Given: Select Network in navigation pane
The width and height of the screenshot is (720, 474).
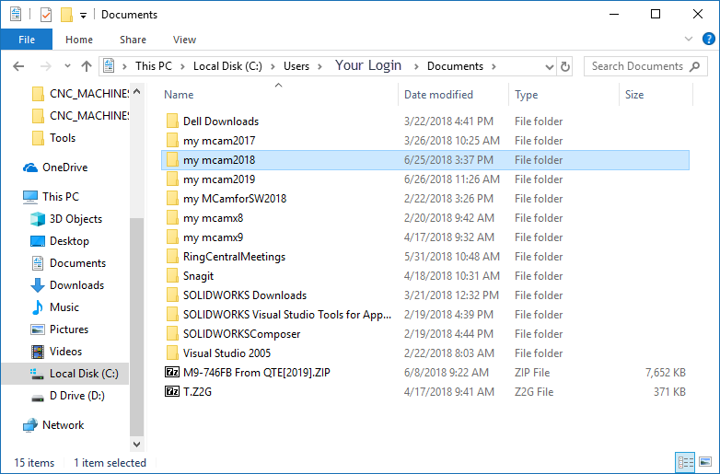Looking at the screenshot, I should pyautogui.click(x=53, y=425).
